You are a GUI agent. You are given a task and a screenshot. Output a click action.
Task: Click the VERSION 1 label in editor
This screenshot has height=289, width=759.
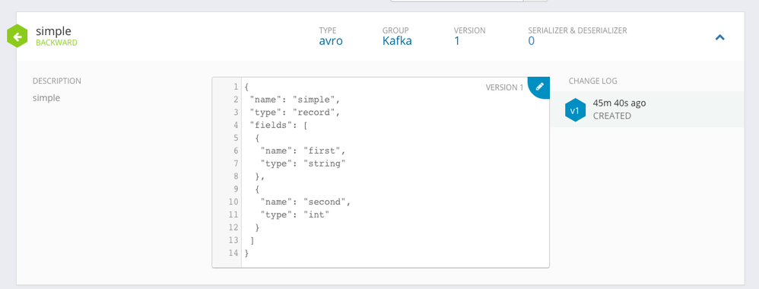click(504, 87)
